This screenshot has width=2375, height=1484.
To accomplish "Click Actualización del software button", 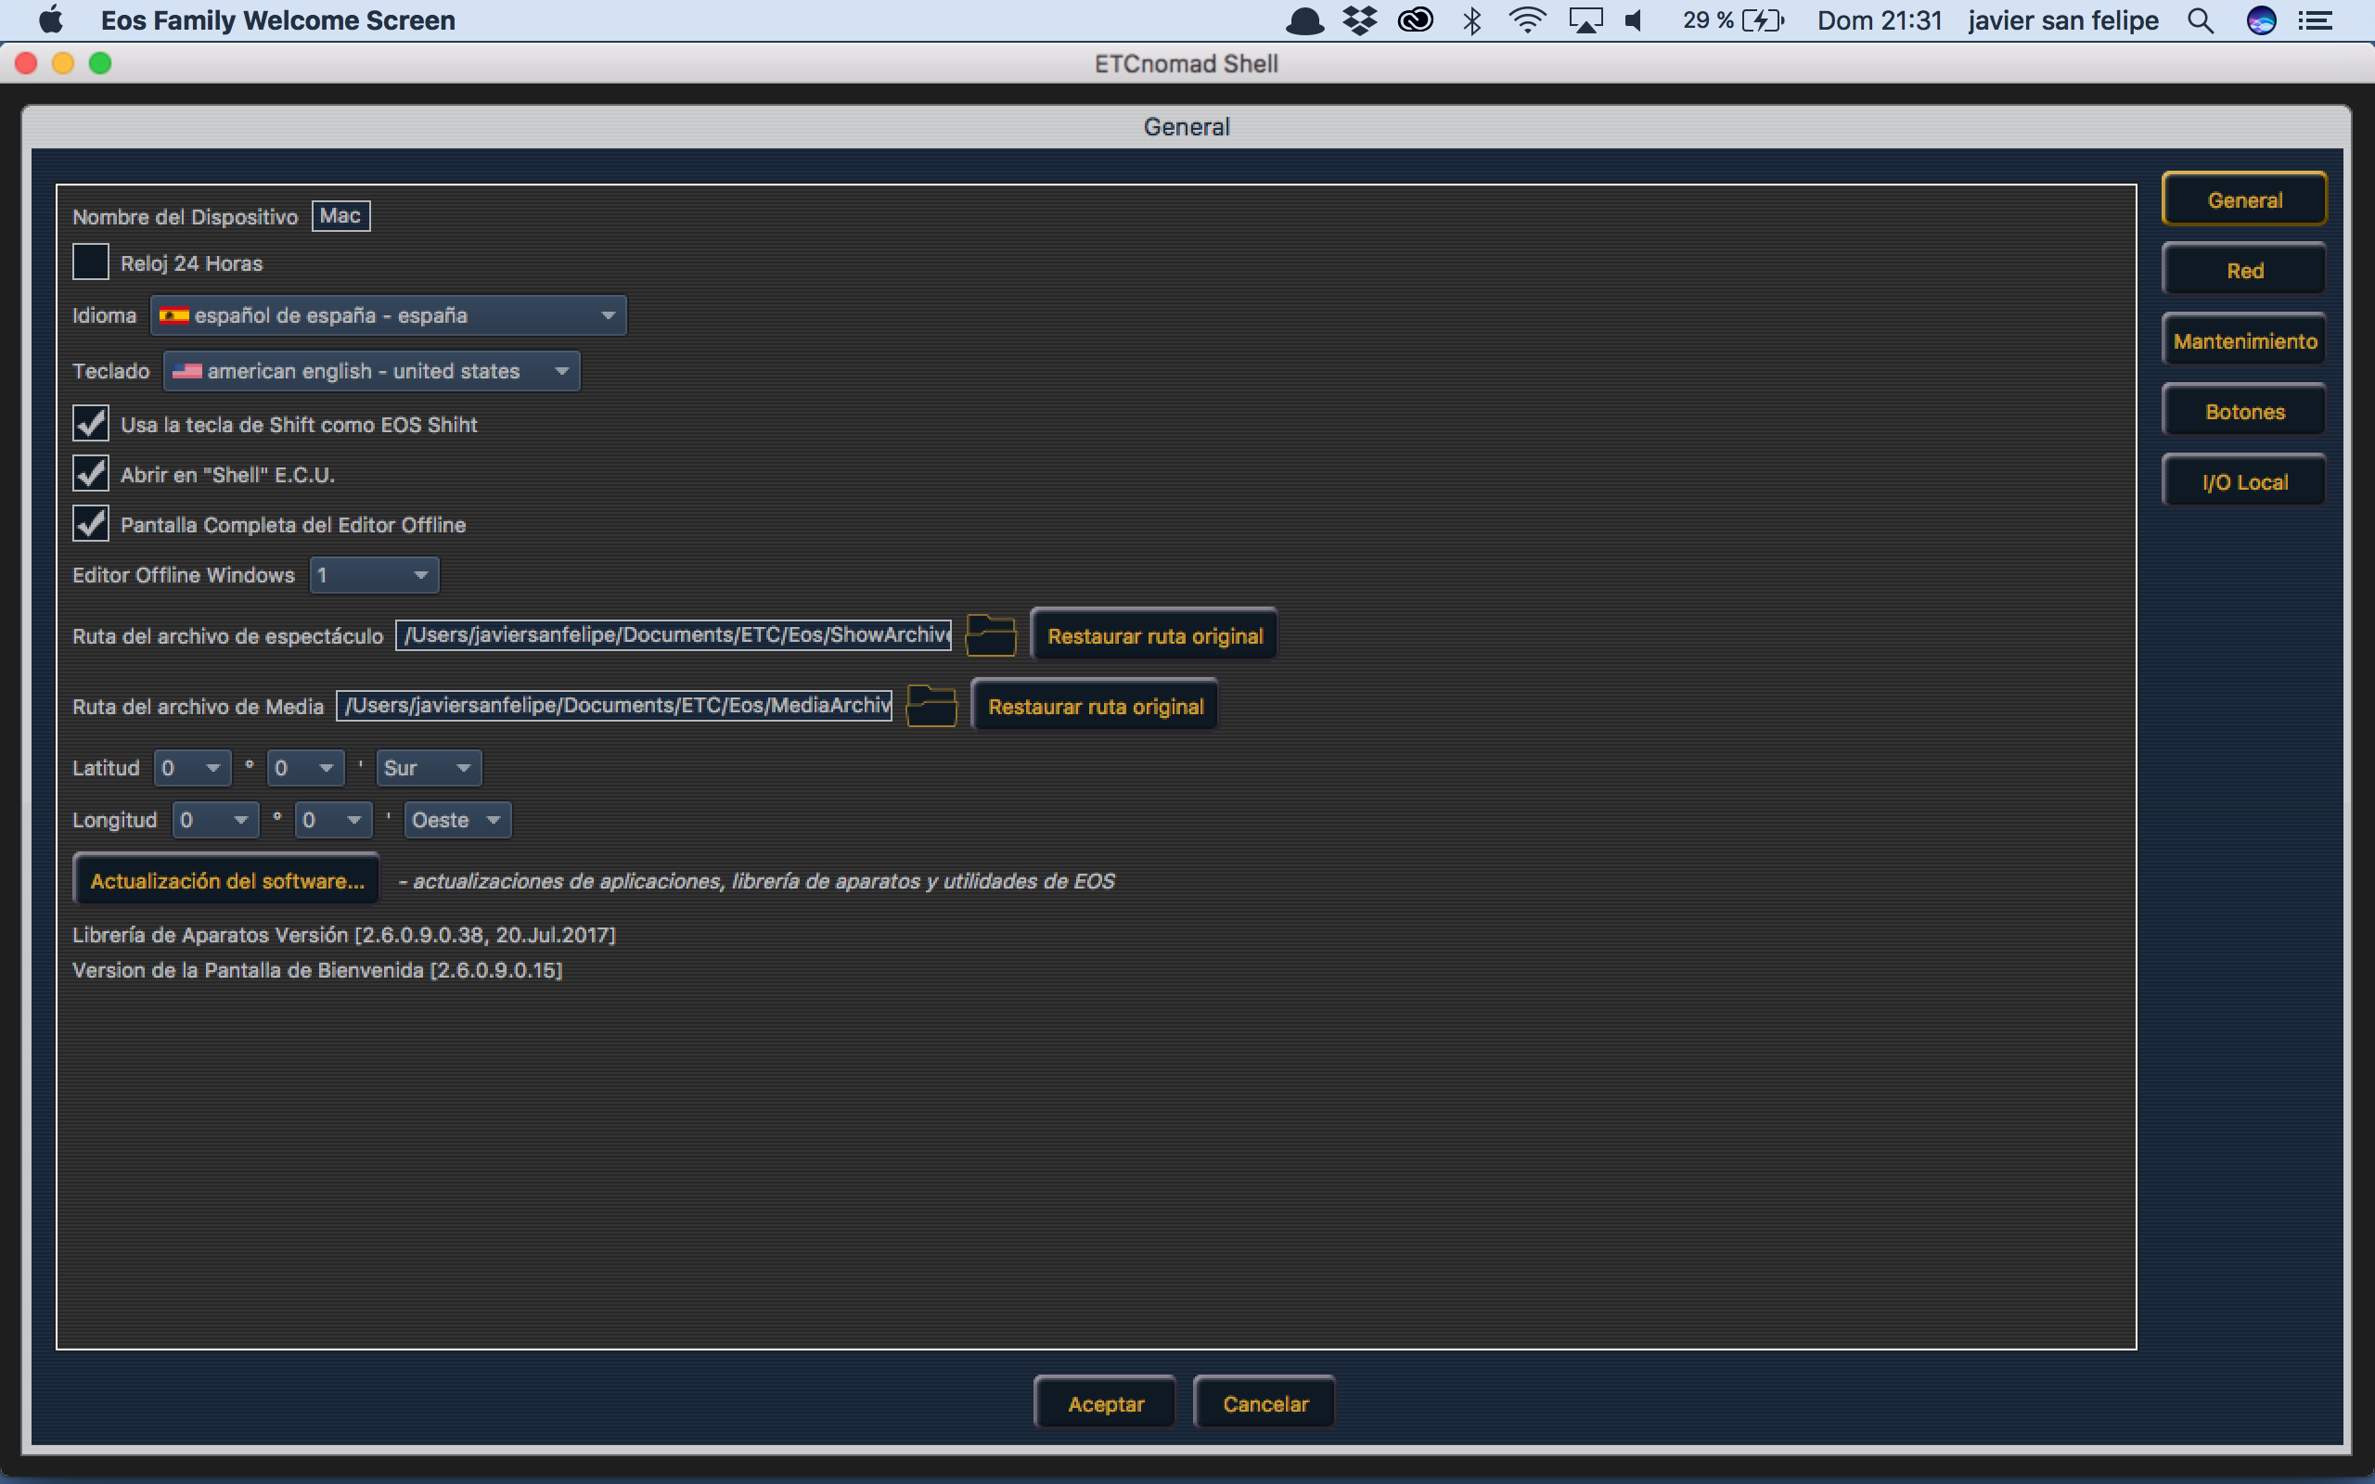I will (226, 880).
